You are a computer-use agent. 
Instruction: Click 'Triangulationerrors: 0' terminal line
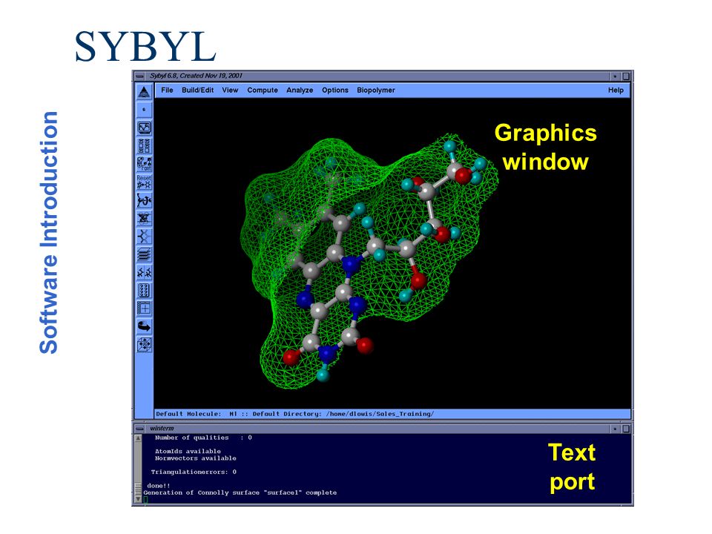pyautogui.click(x=194, y=472)
